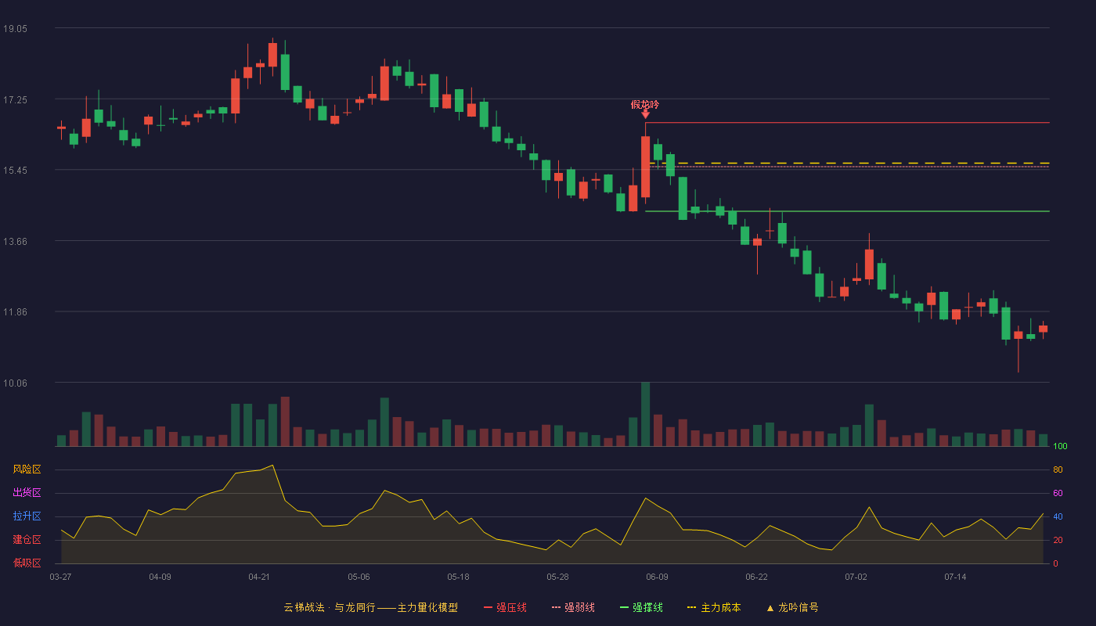Click the 15.45 price axis label

pos(15,170)
